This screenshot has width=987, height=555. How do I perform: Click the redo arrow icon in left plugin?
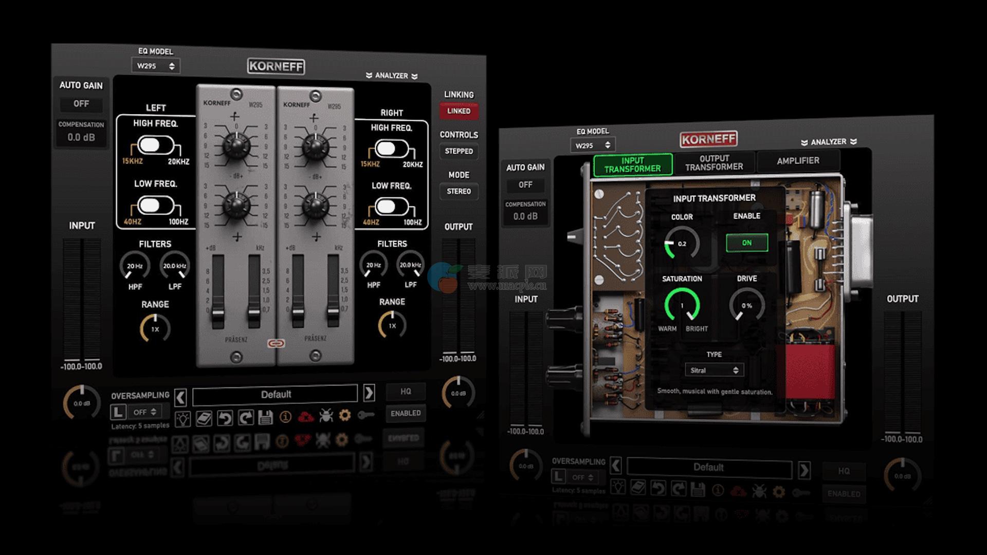246,417
